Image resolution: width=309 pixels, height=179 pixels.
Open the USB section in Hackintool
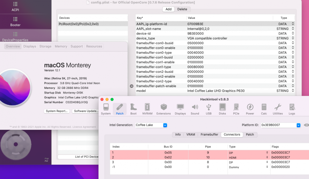(x=209, y=109)
